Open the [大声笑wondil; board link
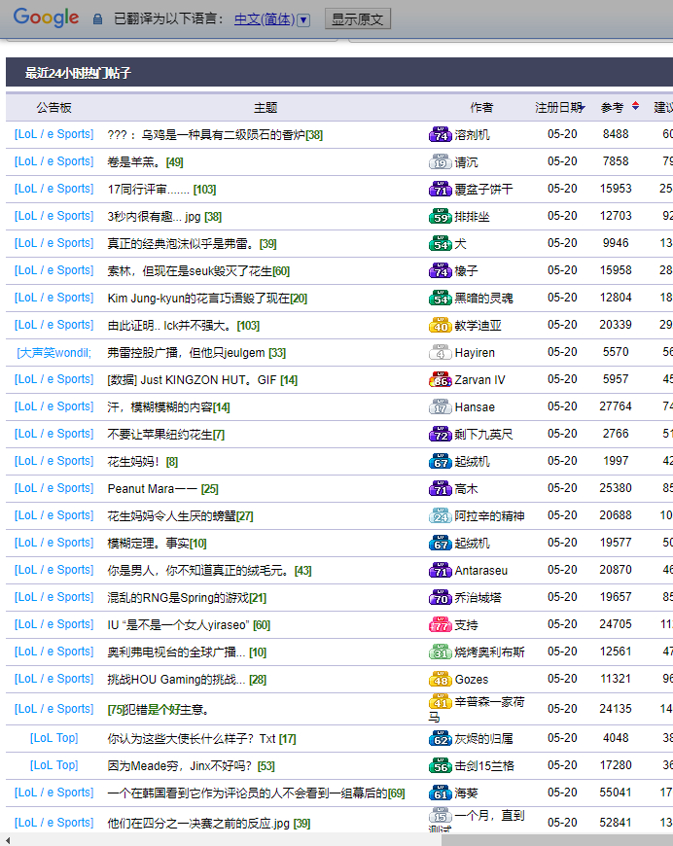The height and width of the screenshot is (846, 673). tap(54, 352)
